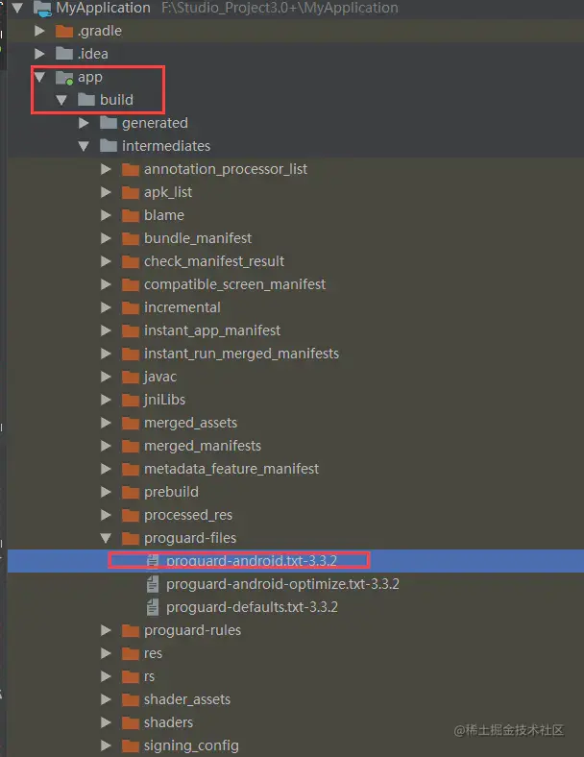Select proguard-defaults.txt-3.3.2 file name
Viewport: 584px width, 757px height.
252,607
